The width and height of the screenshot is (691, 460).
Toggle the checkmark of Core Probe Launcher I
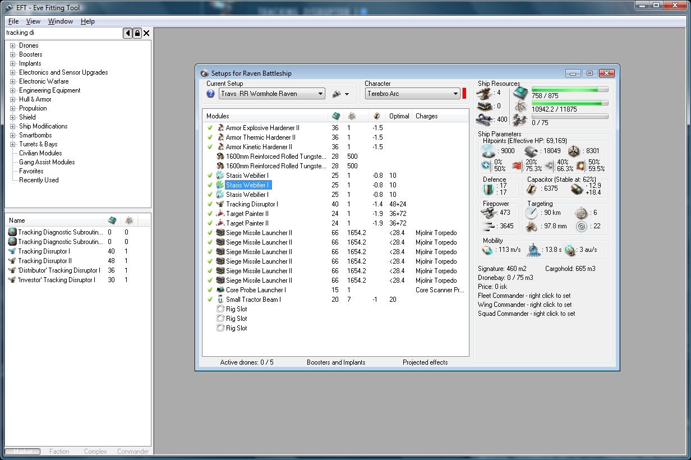210,290
